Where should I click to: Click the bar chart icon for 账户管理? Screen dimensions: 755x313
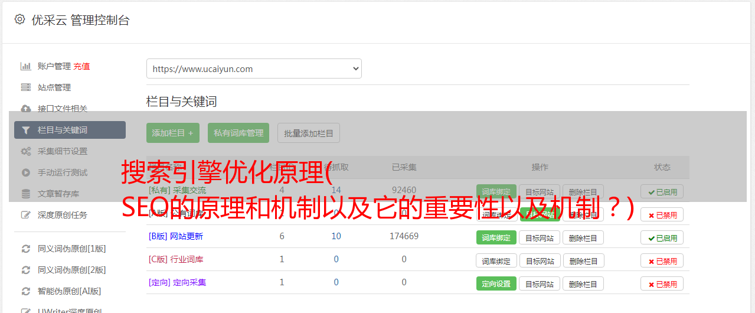[x=25, y=66]
